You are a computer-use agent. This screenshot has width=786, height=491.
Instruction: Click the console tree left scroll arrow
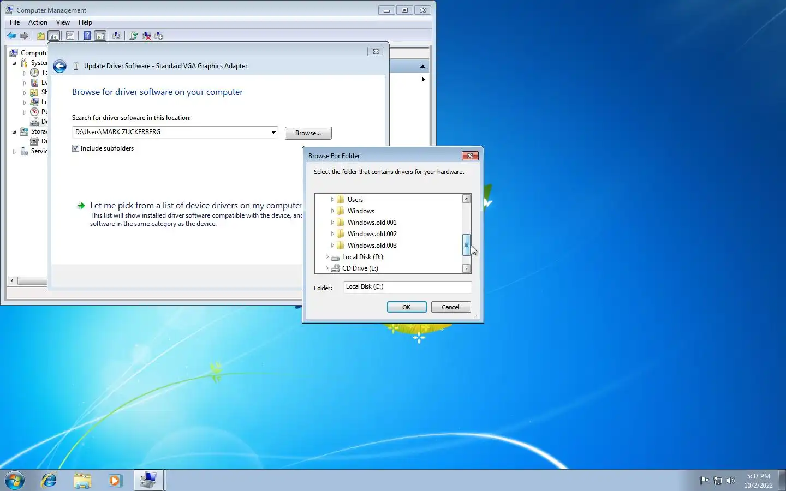pyautogui.click(x=12, y=281)
